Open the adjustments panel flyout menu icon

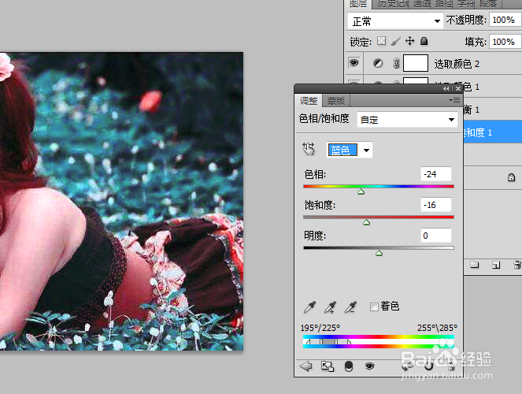click(454, 100)
